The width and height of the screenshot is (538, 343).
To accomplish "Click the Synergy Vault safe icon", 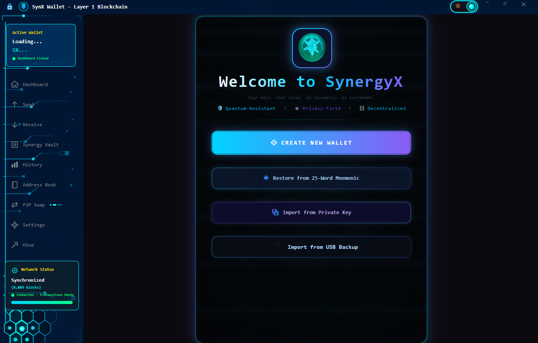I will pos(15,145).
